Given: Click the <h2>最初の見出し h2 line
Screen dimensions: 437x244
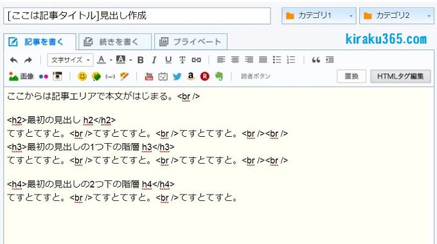Looking at the screenshot, I should [x=61, y=120].
